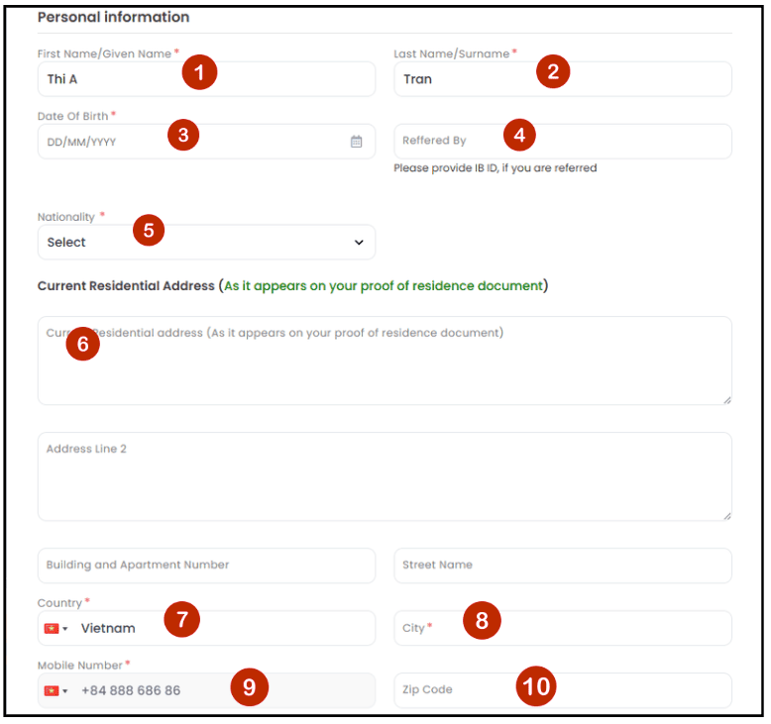
Task: Click the resize handle of Address Line 2 box
Action: (726, 516)
